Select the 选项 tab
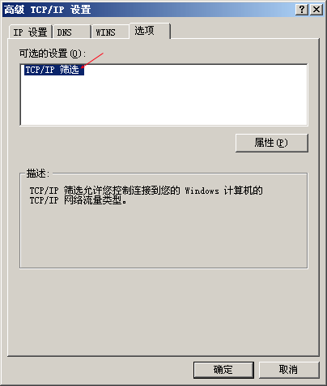 click(x=150, y=31)
